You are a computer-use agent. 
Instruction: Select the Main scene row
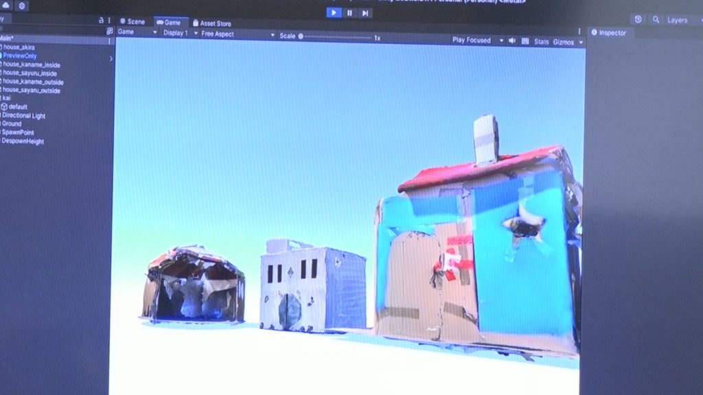56,39
